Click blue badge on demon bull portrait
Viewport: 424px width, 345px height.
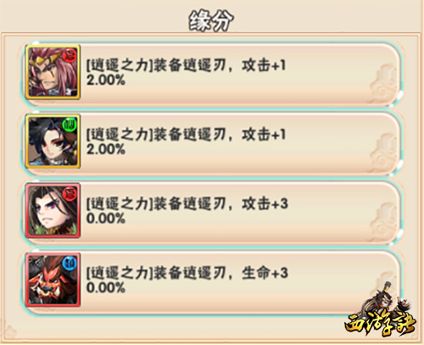click(70, 263)
